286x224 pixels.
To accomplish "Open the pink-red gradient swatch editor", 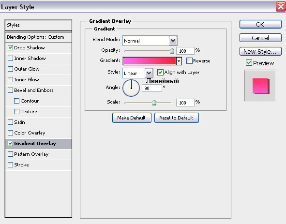I will 150,61.
